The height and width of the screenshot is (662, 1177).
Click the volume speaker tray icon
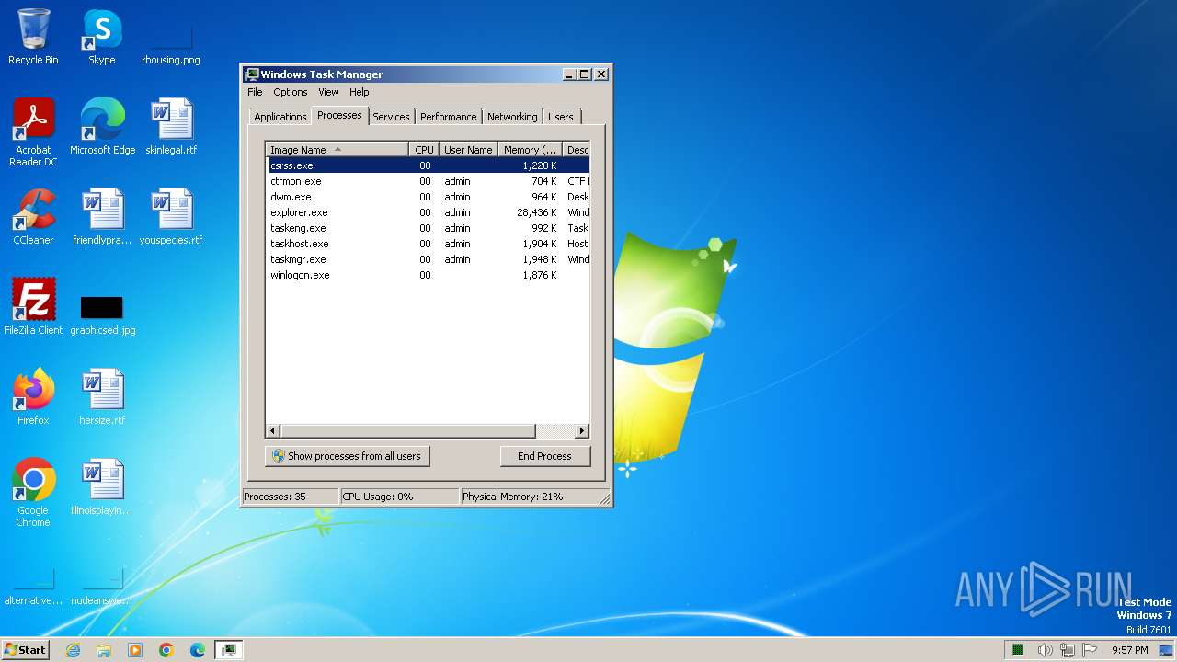pos(1046,650)
